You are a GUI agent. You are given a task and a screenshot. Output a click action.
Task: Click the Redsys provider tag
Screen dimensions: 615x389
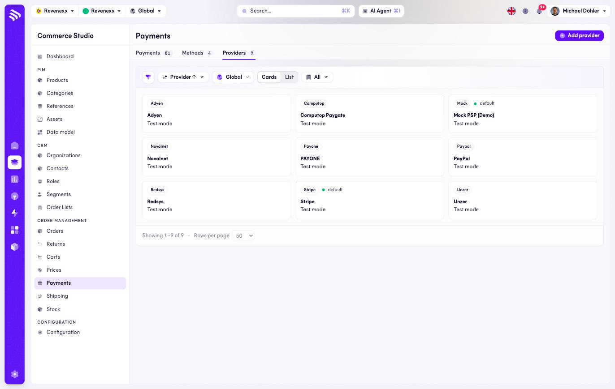(157, 190)
